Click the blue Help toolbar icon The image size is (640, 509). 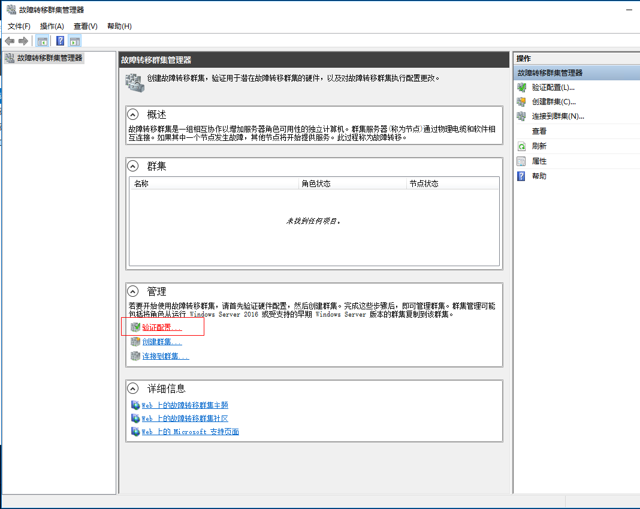[x=60, y=41]
